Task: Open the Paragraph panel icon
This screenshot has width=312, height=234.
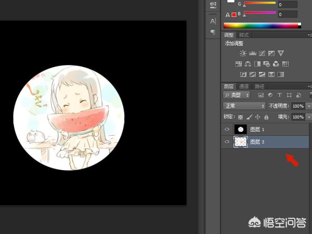Action: tap(213, 32)
